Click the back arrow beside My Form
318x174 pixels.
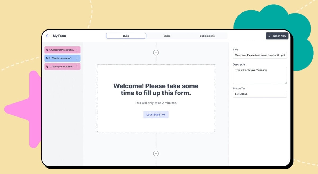pyautogui.click(x=48, y=36)
